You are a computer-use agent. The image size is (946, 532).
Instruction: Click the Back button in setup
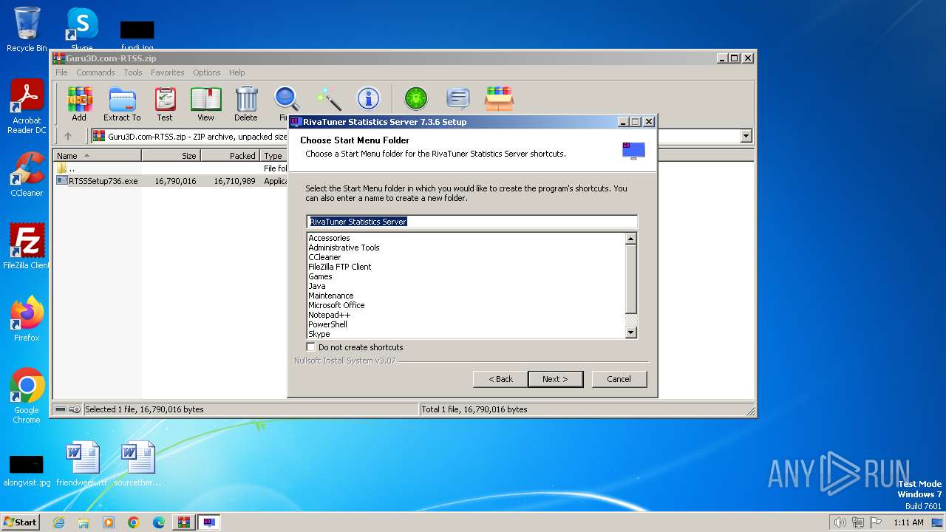[x=500, y=379]
